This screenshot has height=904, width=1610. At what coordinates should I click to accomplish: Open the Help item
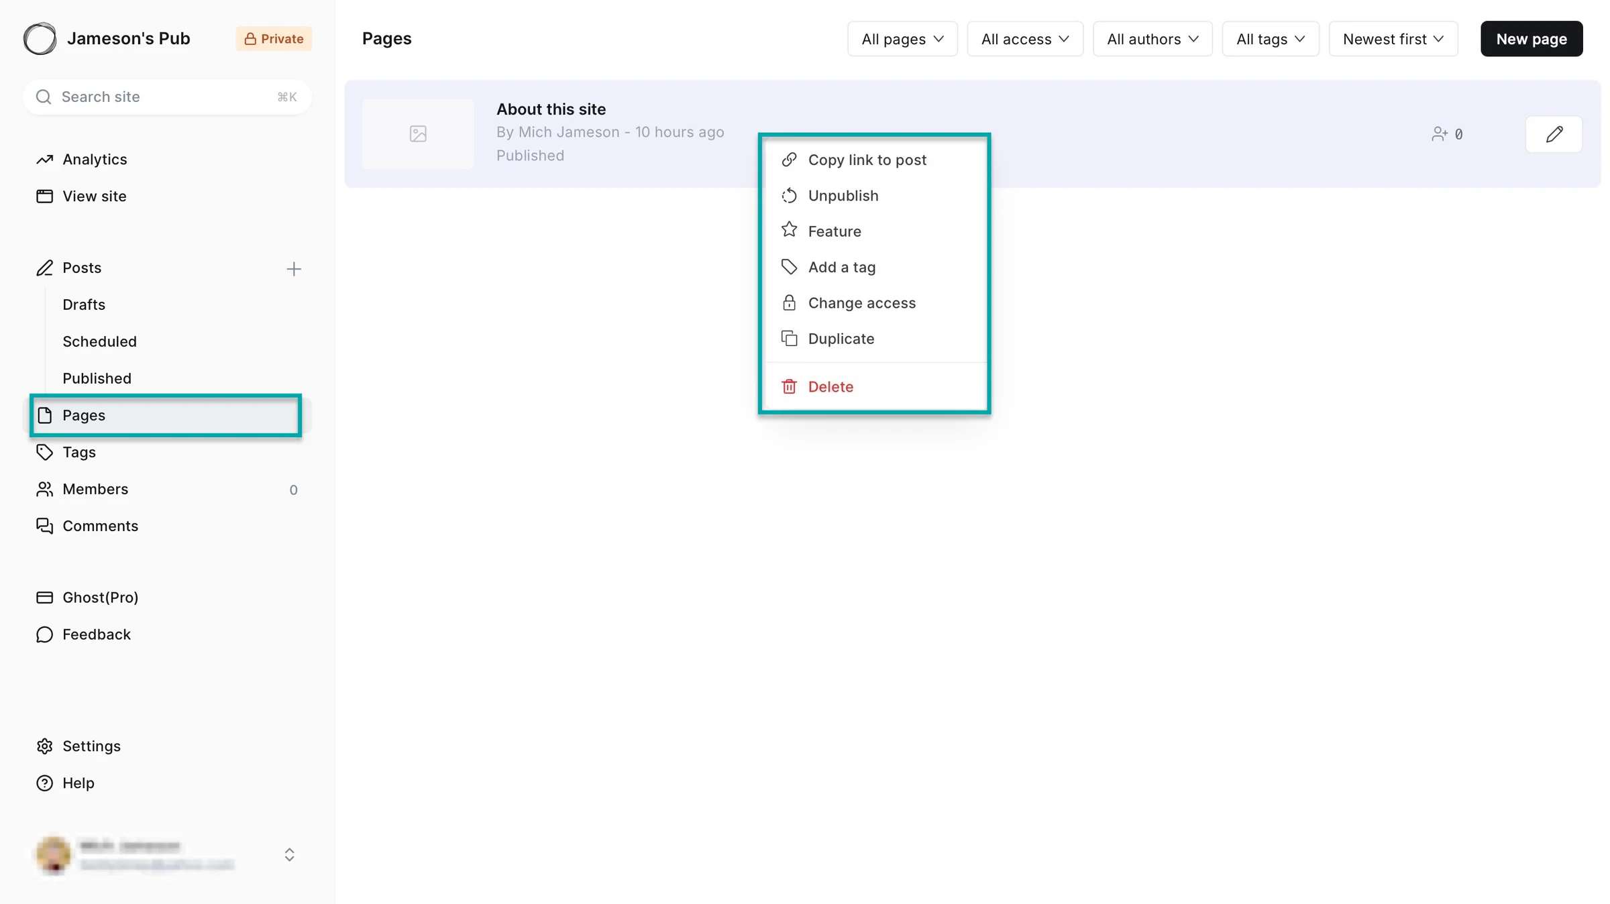coord(65,783)
